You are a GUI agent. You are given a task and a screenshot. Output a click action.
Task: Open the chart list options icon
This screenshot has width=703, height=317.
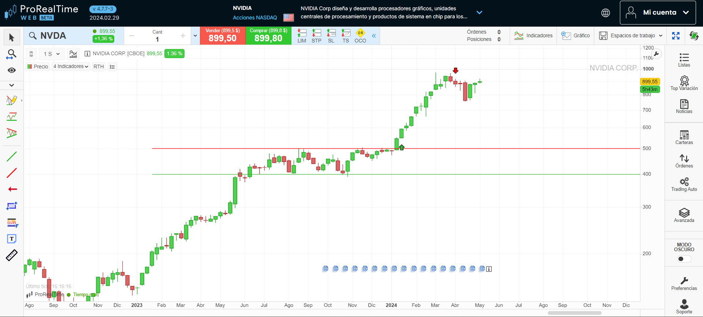point(112,67)
